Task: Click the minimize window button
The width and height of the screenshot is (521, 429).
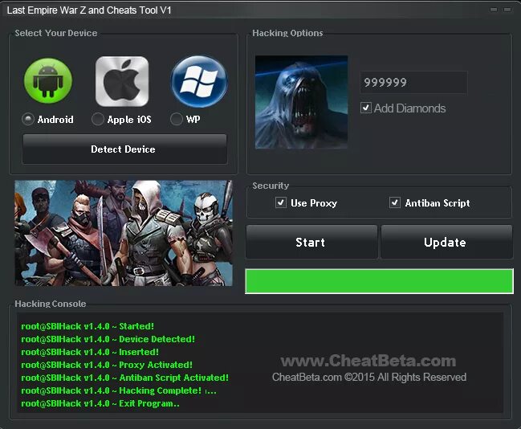Action: coord(494,10)
